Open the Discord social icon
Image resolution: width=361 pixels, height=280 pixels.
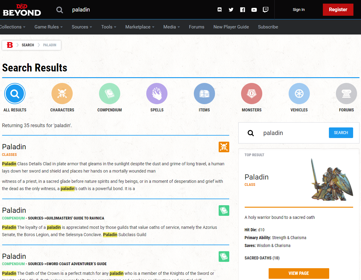(x=220, y=10)
